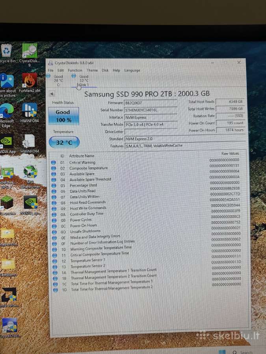The height and width of the screenshot is (354, 266).
Task: Click the Attribute Name column header
Action: (82, 156)
